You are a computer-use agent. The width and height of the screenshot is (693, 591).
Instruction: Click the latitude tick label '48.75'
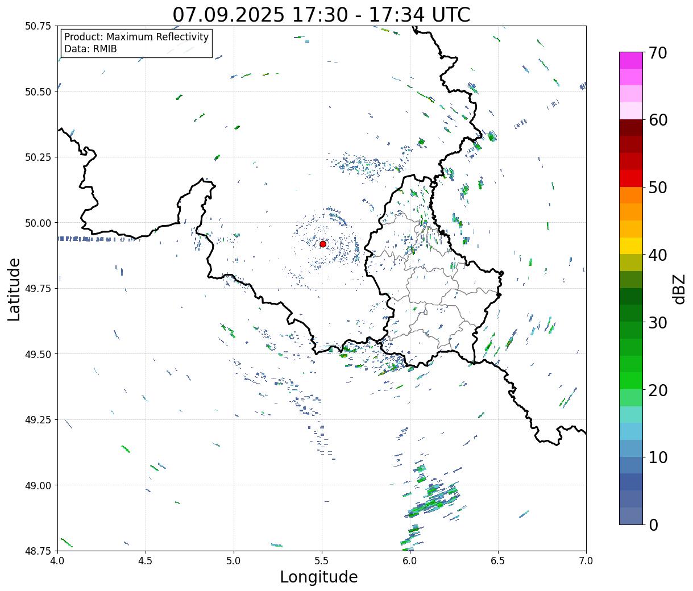tap(38, 551)
